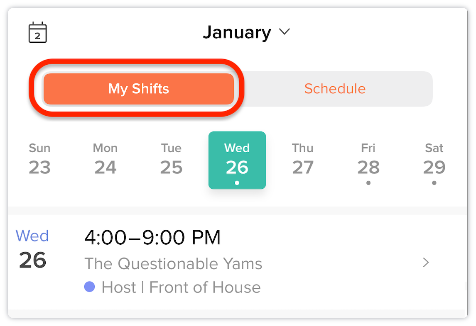Switch to the Schedule tab
Viewport: 476px width, 326px height.
[x=335, y=89]
